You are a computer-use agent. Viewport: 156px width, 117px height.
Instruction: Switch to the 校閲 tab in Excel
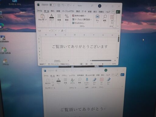click(x=90, y=12)
